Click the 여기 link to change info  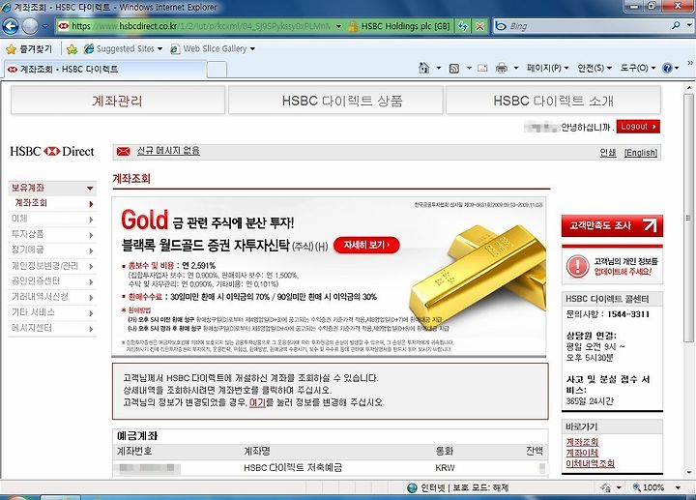[257, 402]
